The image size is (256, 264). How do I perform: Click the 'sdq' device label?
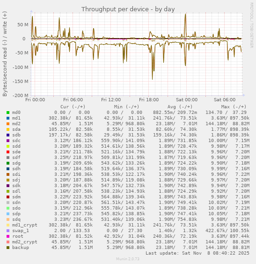coord(16,219)
